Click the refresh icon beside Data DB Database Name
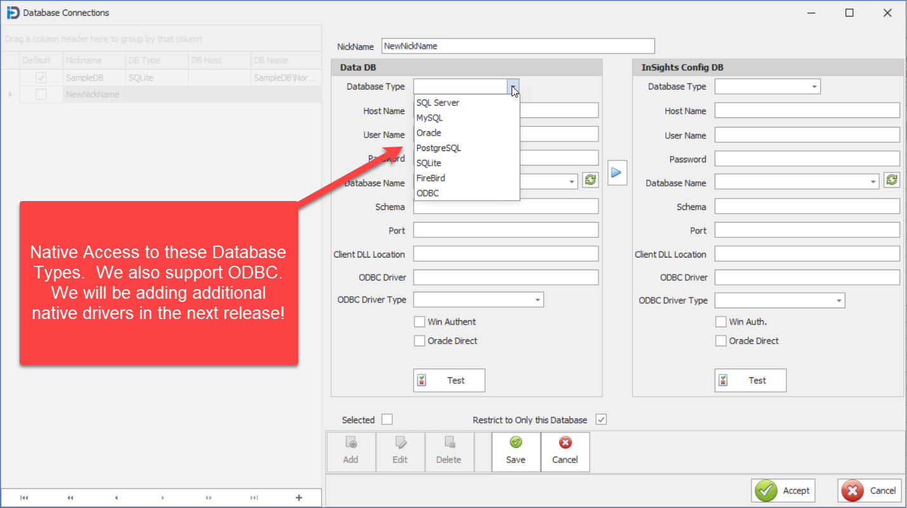 click(x=590, y=181)
